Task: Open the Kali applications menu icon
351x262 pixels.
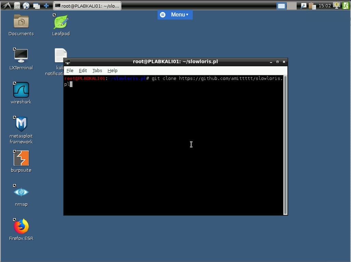Action: 6,5
